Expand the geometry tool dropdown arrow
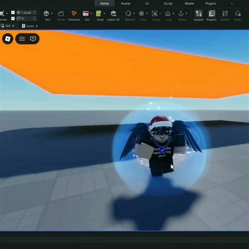249x249 pixels. coord(7,13)
